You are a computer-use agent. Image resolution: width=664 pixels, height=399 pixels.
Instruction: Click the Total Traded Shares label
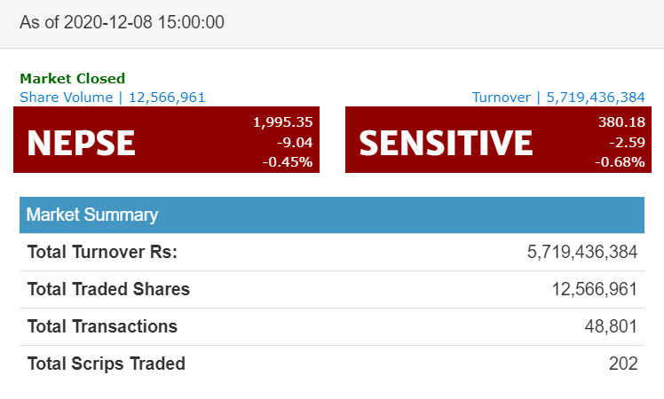(x=109, y=289)
